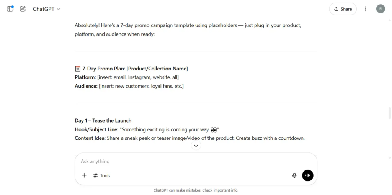
Task: Start a new chat with pencil icon
Action: point(23,9)
